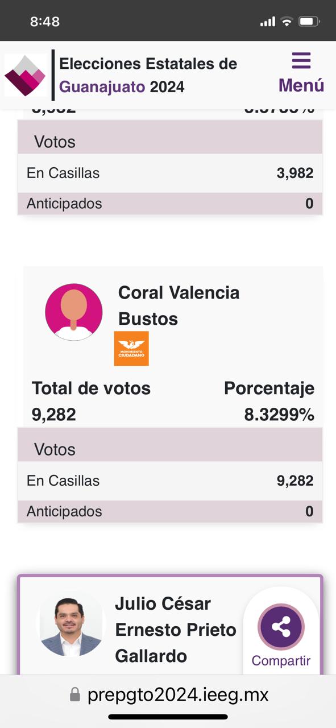Tap the IEEG diamond logo
Screen dimensions: 336x728
pos(25,75)
